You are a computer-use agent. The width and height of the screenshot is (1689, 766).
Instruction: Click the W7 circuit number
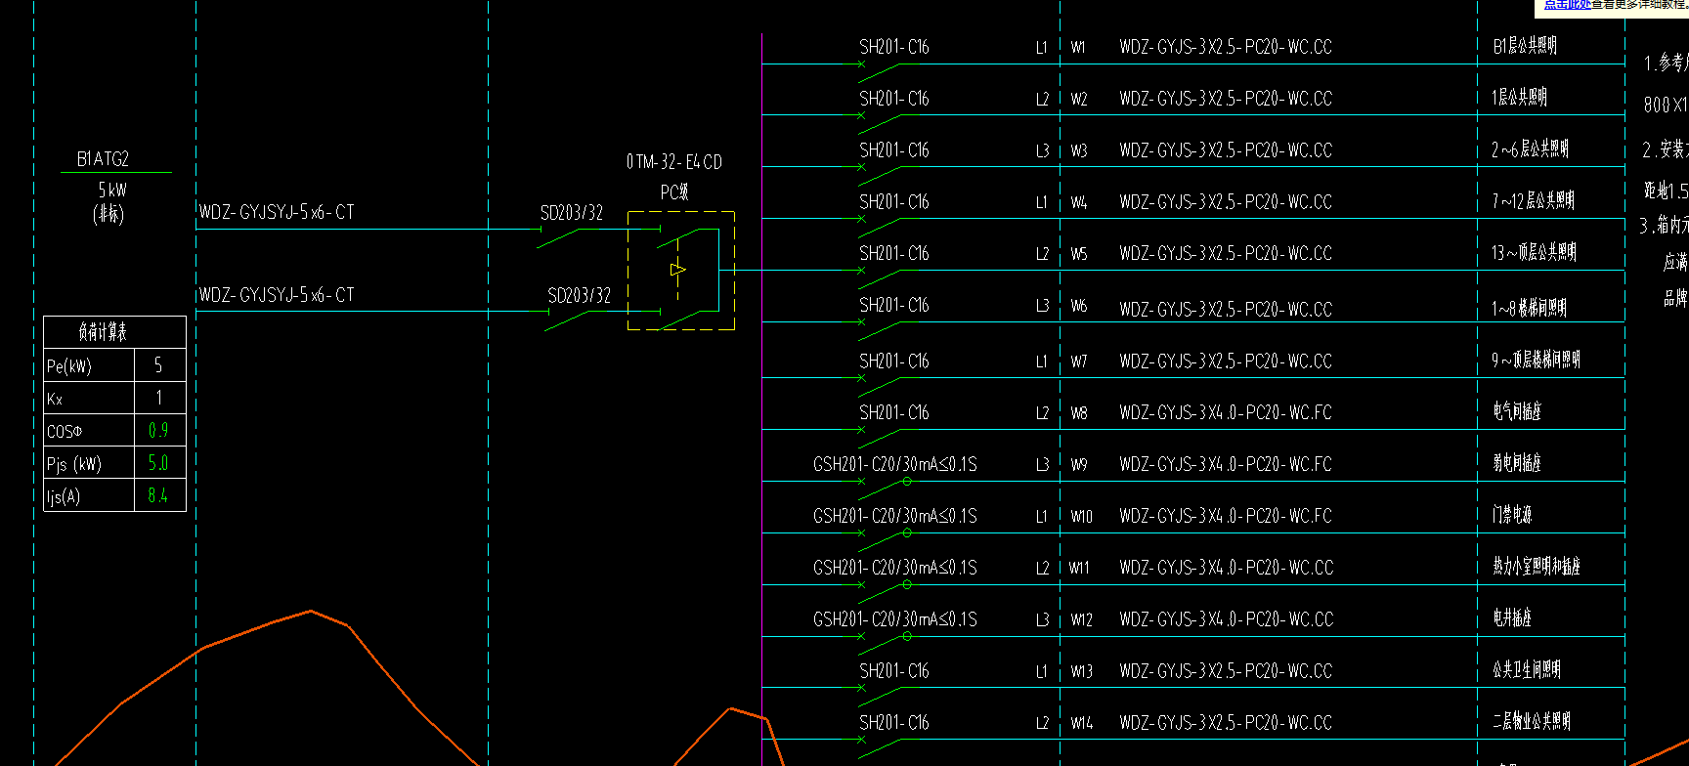(1079, 362)
